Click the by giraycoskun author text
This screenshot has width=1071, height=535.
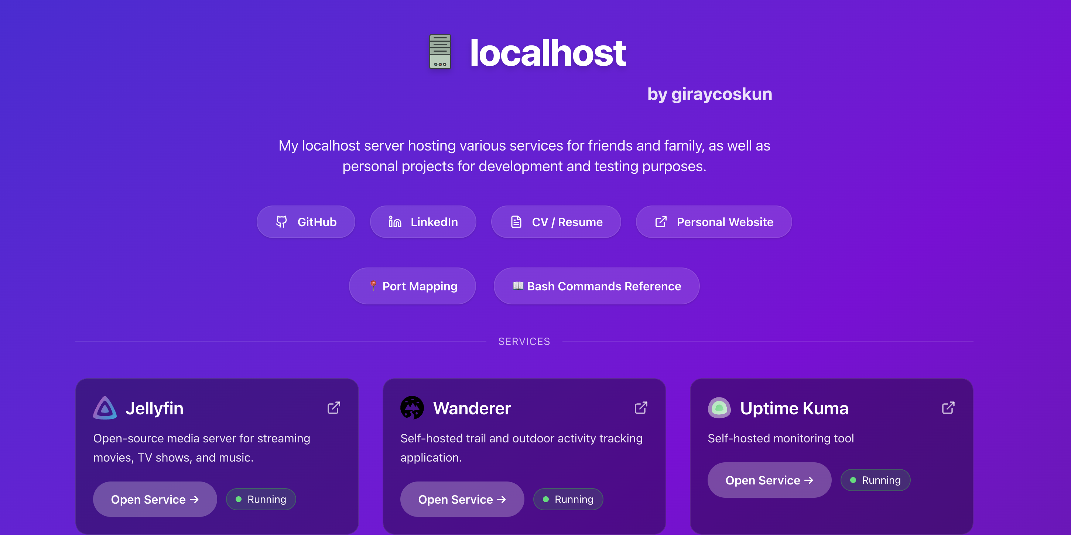click(710, 94)
